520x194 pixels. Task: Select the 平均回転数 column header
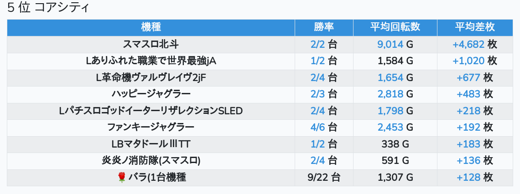[x=395, y=27]
